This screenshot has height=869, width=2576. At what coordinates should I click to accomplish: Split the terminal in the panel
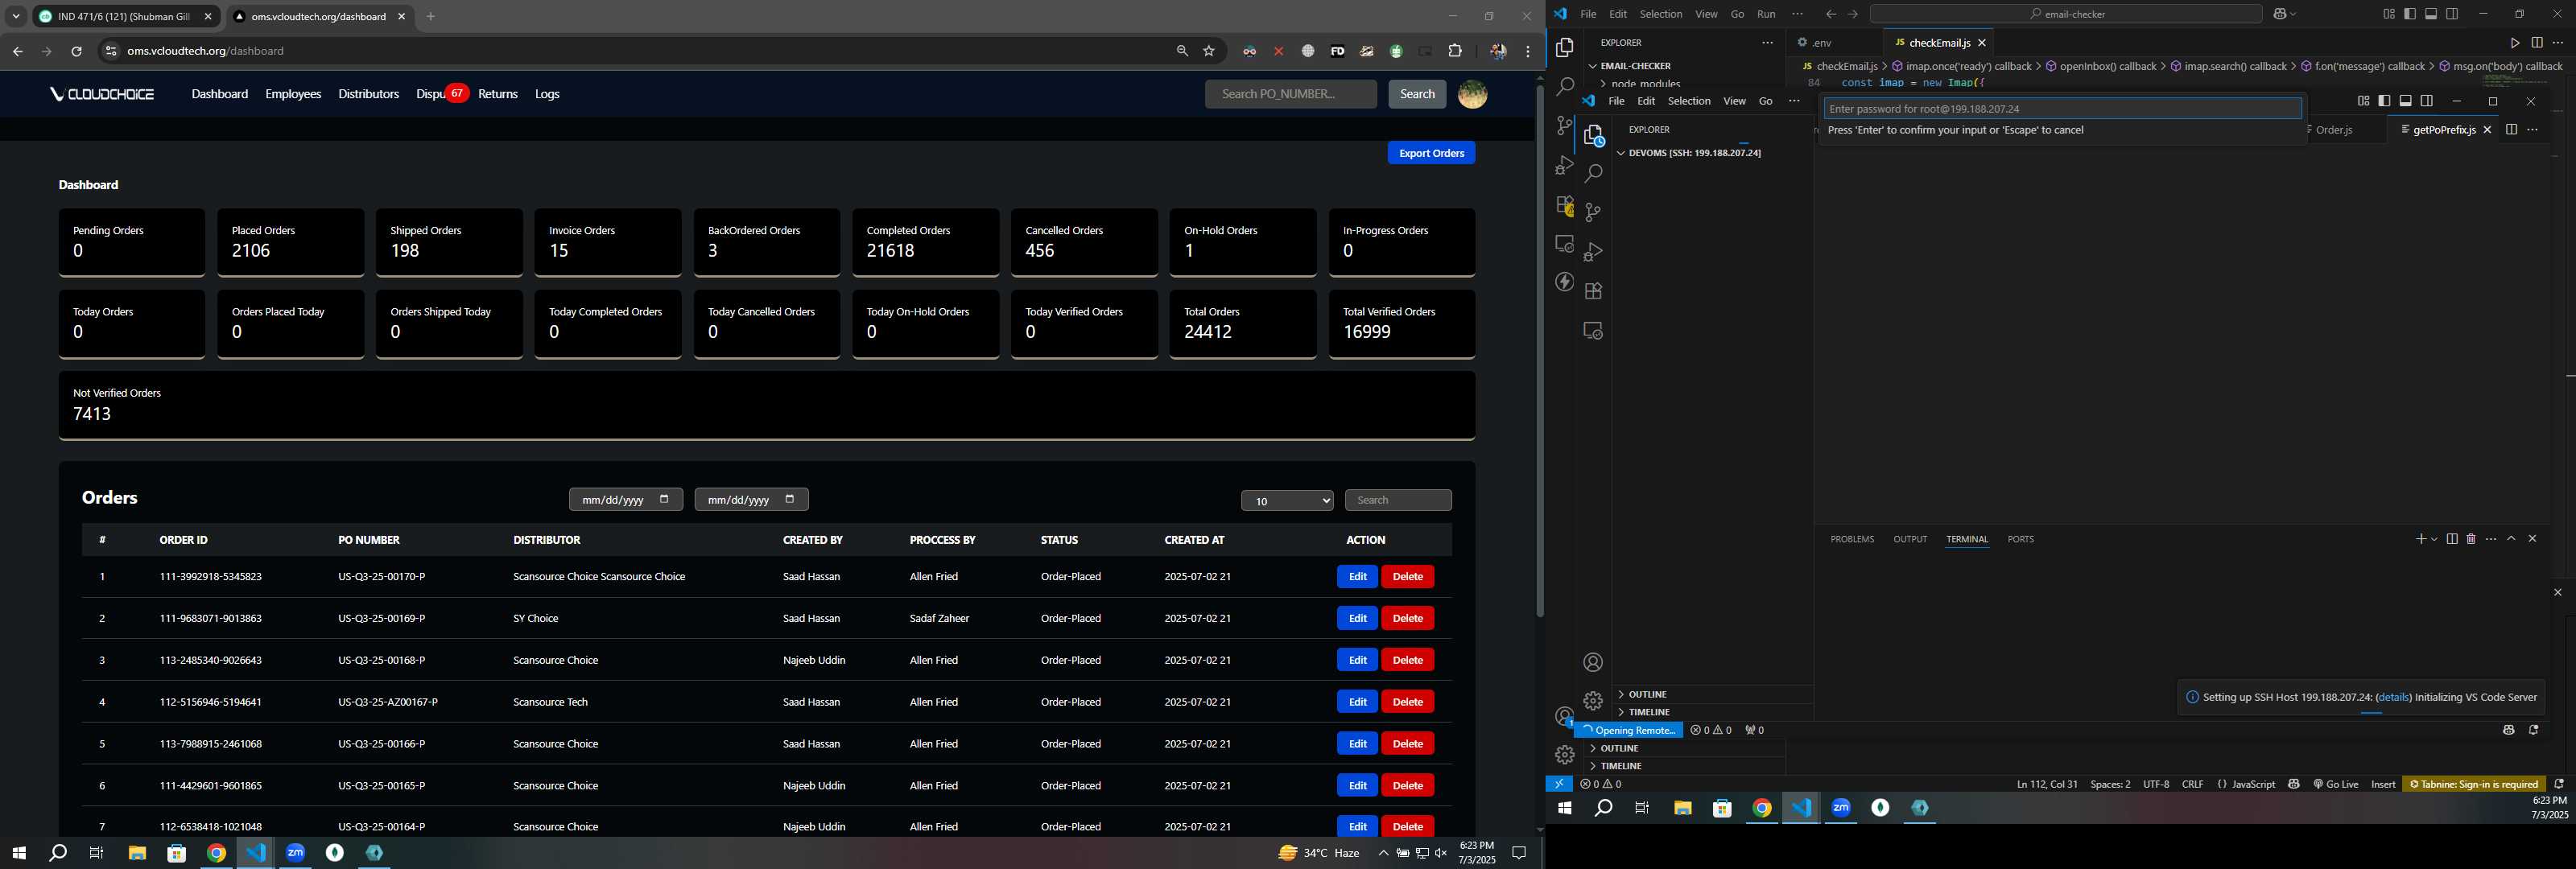coord(2451,539)
